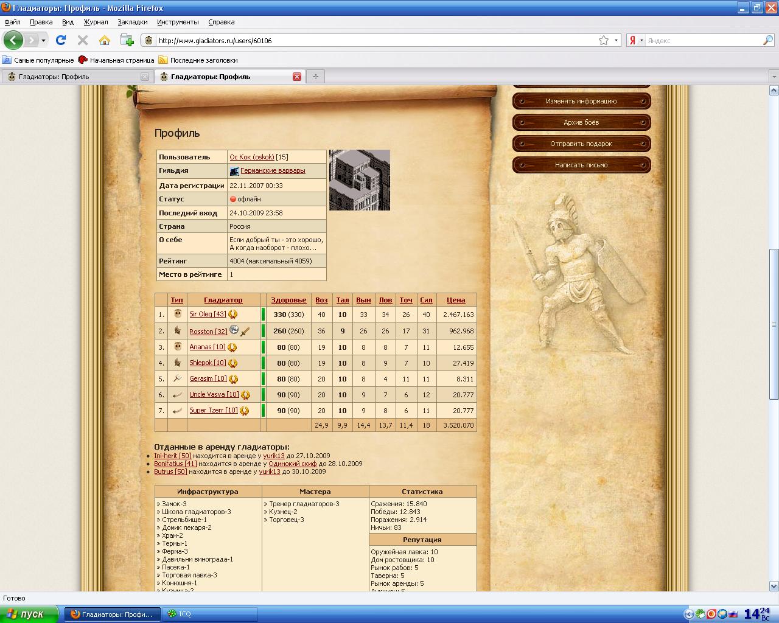Click the Firefox back navigation arrow
The image size is (779, 623).
pyautogui.click(x=13, y=40)
